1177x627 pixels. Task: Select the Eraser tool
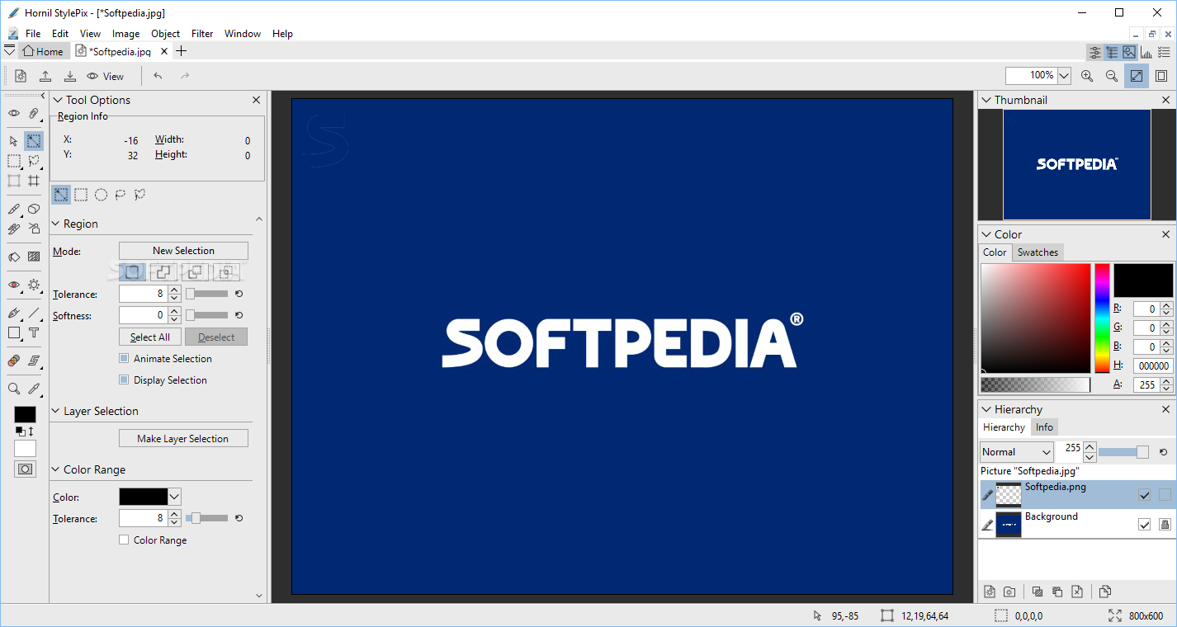pos(34,209)
